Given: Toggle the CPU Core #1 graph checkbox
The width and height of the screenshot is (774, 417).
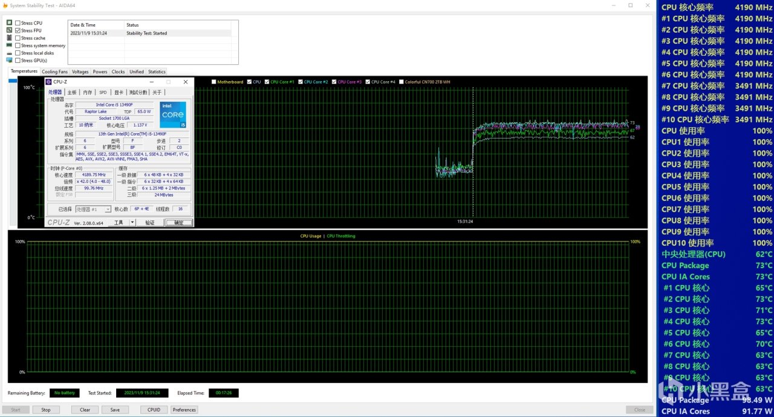Looking at the screenshot, I should tap(267, 82).
